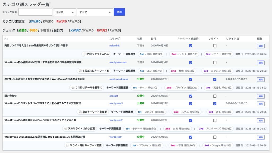Click the KW済7 count in チェック summary
The image size is (272, 153).
(x=76, y=30)
